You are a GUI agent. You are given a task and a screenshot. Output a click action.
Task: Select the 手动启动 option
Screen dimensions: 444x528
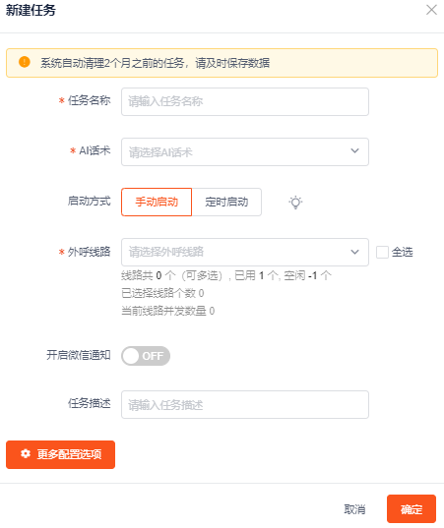[157, 202]
